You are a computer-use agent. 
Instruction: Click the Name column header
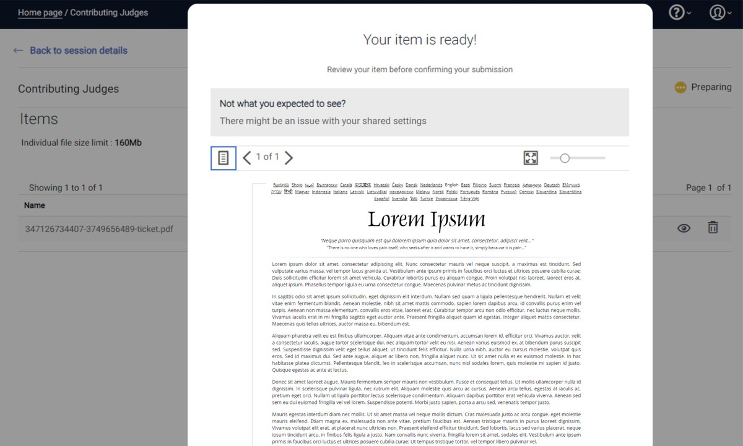pos(35,205)
